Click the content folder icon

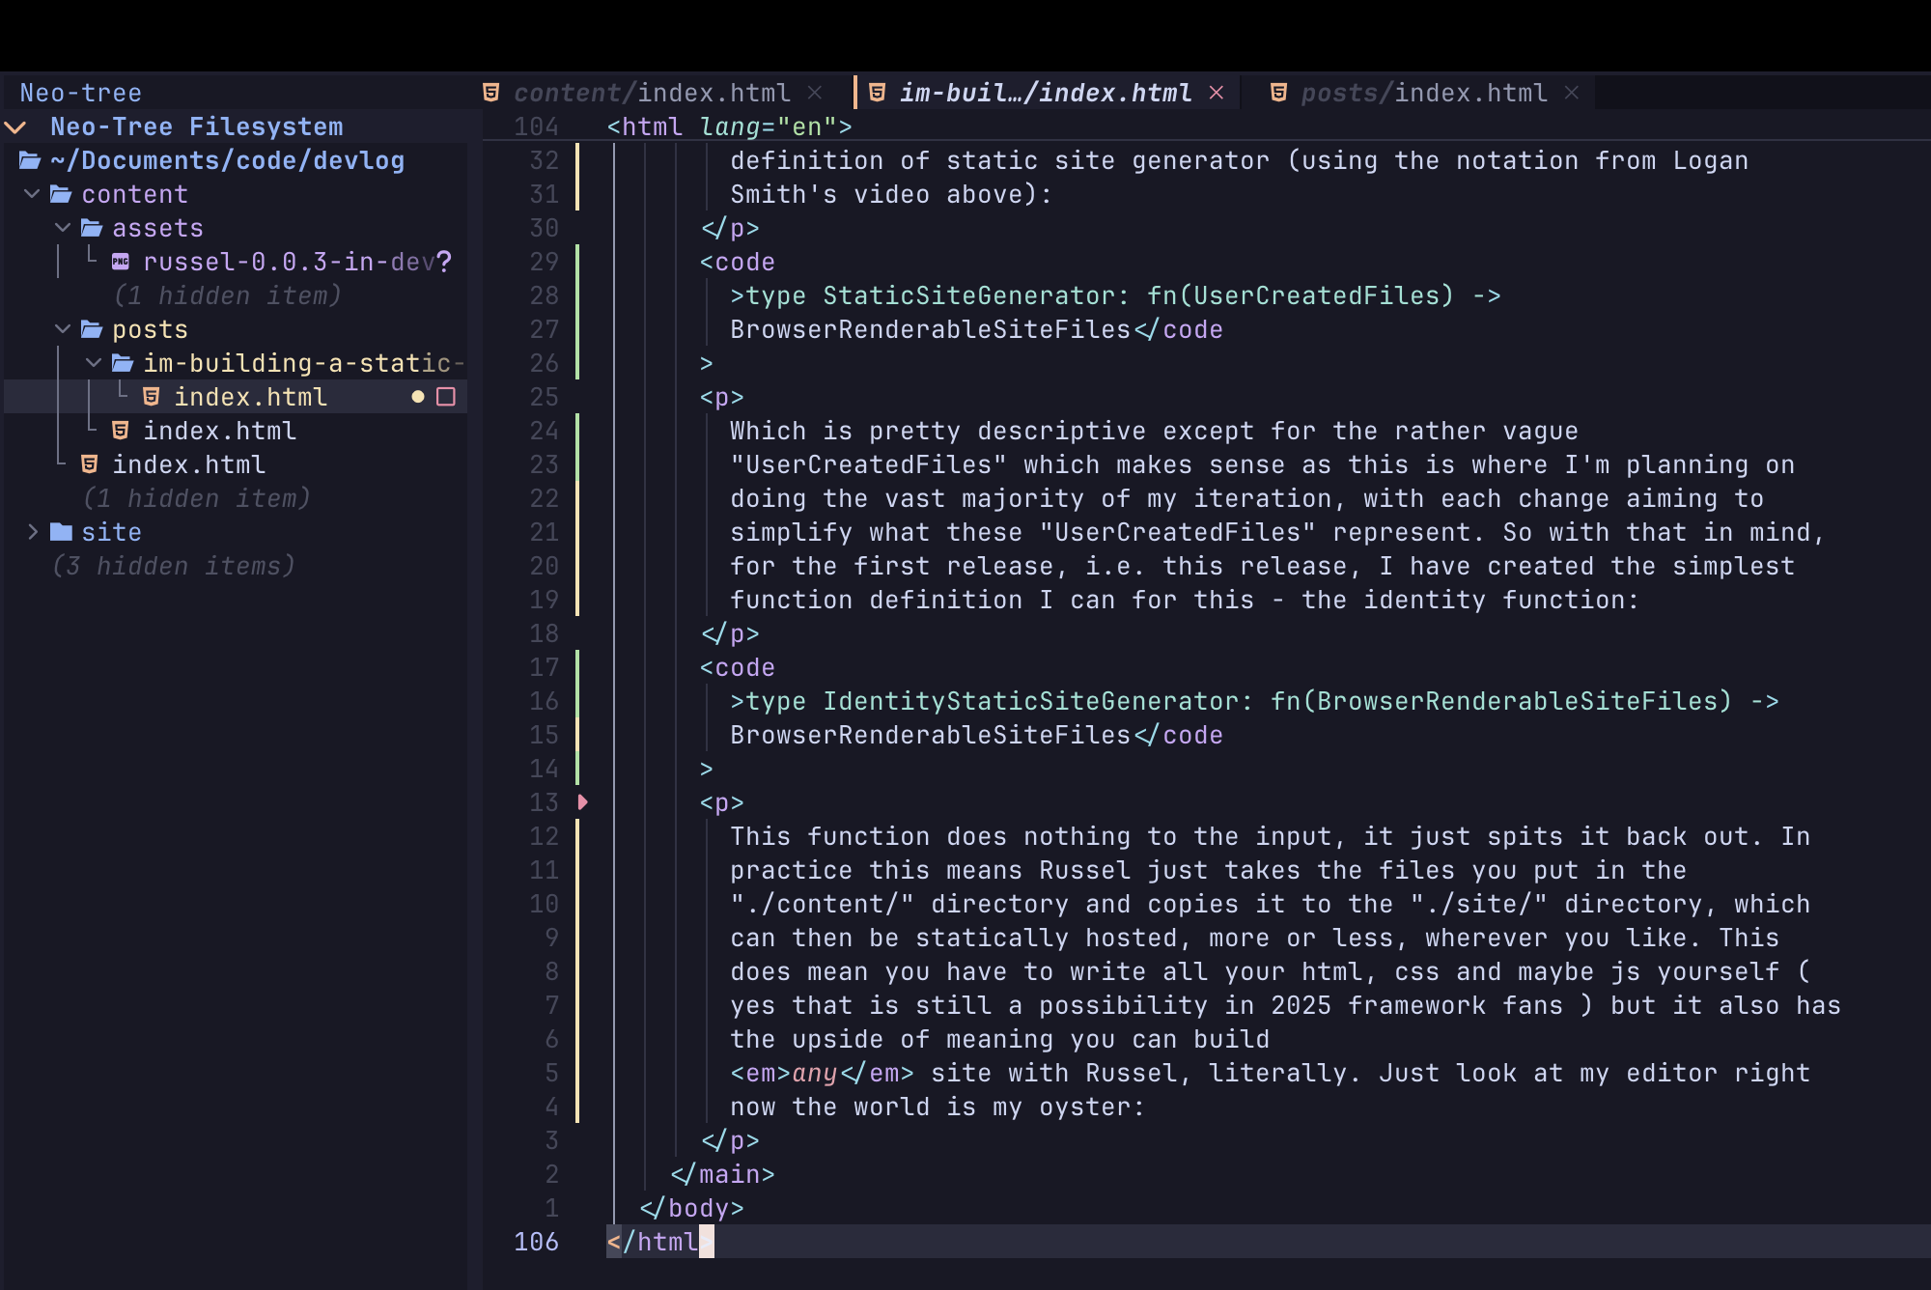(61, 194)
